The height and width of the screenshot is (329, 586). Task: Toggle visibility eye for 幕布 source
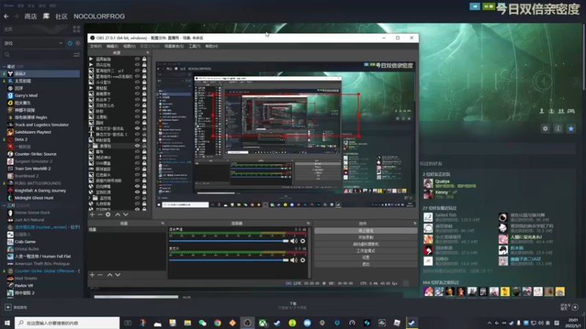point(137,151)
